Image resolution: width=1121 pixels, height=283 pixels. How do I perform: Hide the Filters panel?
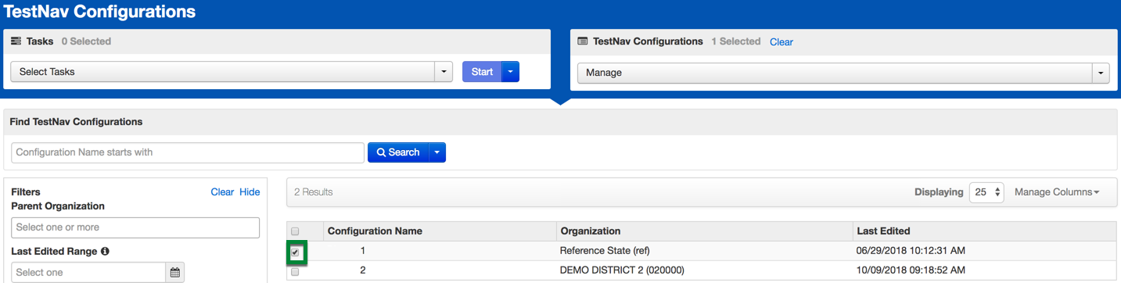pyautogui.click(x=250, y=192)
